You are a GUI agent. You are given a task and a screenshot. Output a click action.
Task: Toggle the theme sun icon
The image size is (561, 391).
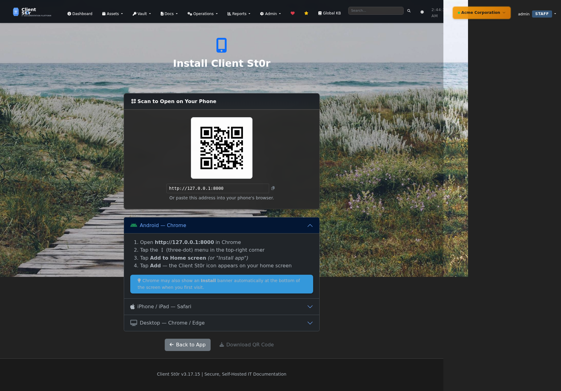coord(422,12)
